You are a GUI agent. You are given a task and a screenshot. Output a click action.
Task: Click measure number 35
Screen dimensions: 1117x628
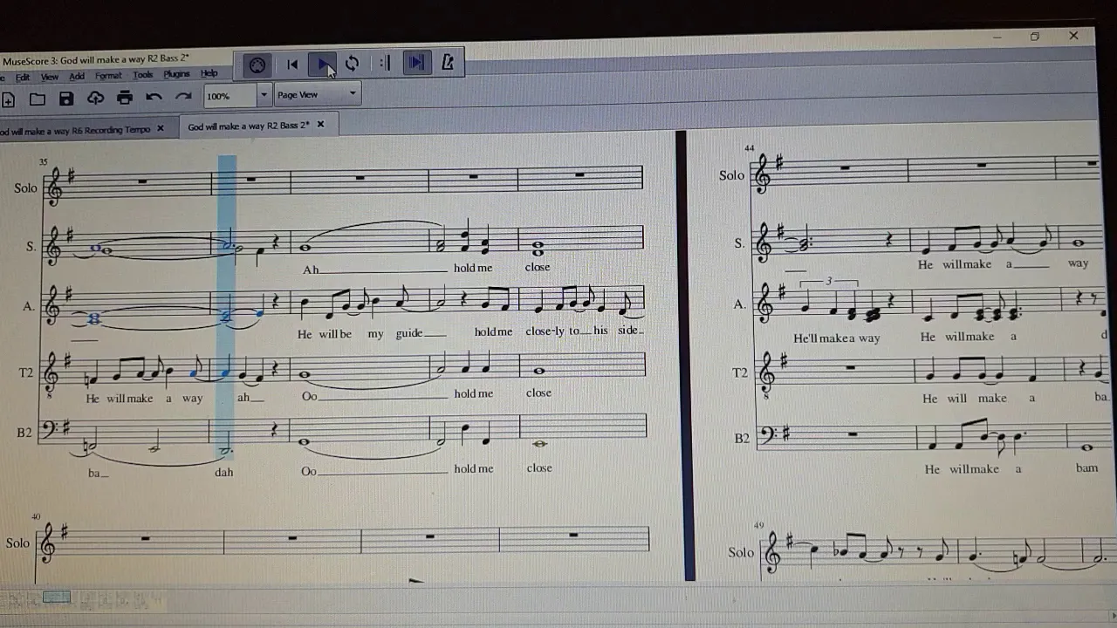tap(44, 162)
